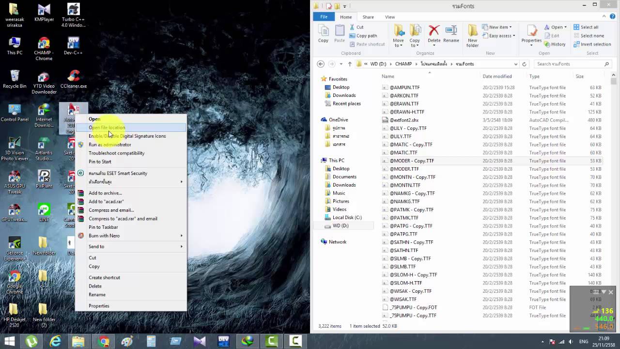Open KMPlayer desktop icon
Screen dimensions: 620x349
coord(44,13)
